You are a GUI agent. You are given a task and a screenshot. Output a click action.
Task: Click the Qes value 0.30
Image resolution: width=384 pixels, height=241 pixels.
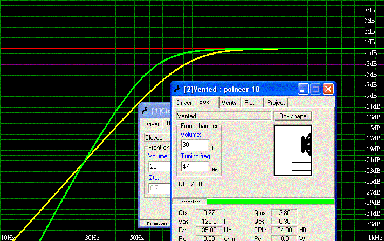(284, 222)
